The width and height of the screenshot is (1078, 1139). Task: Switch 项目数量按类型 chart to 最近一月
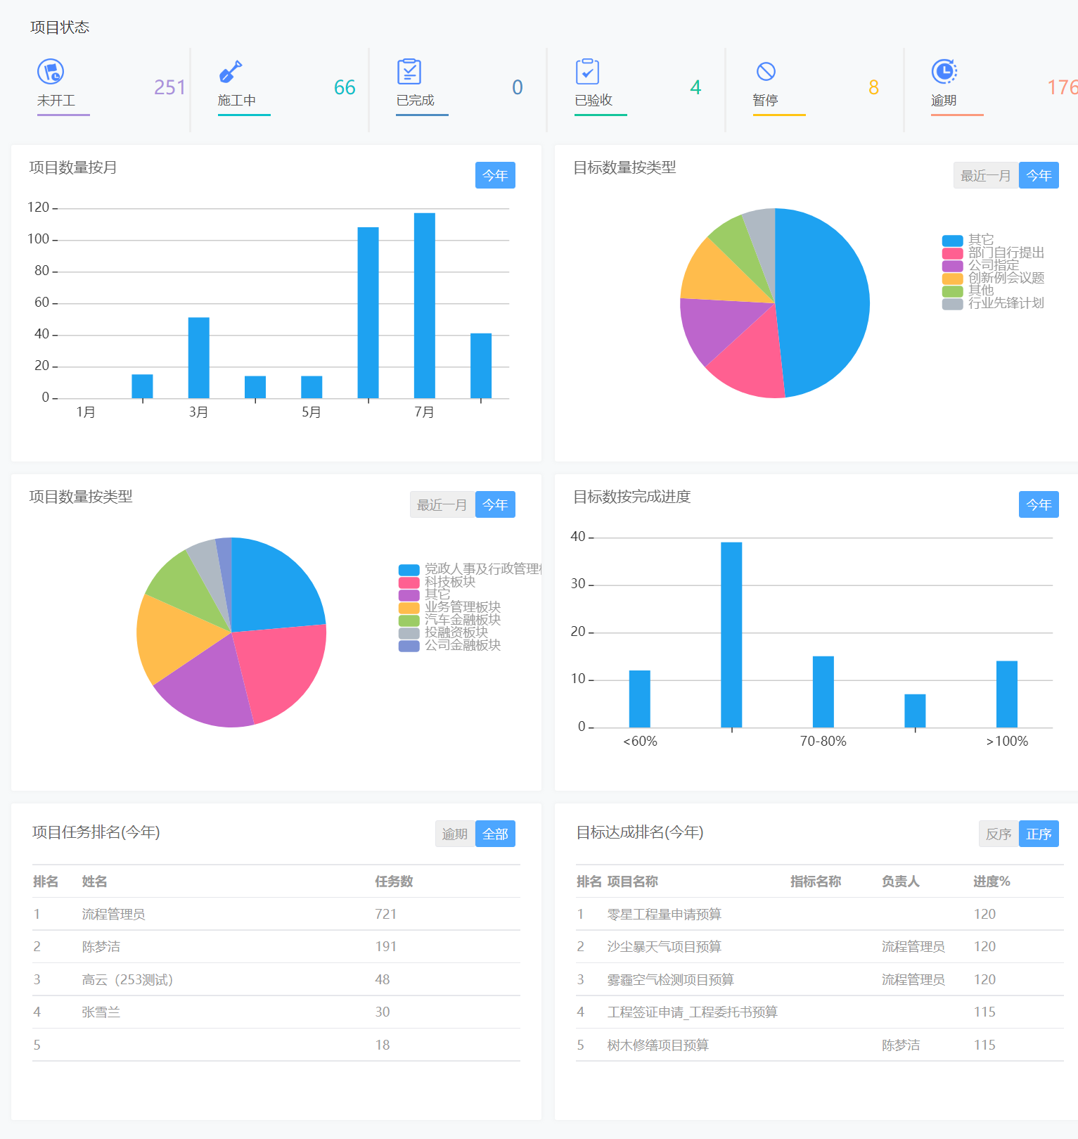pos(442,505)
